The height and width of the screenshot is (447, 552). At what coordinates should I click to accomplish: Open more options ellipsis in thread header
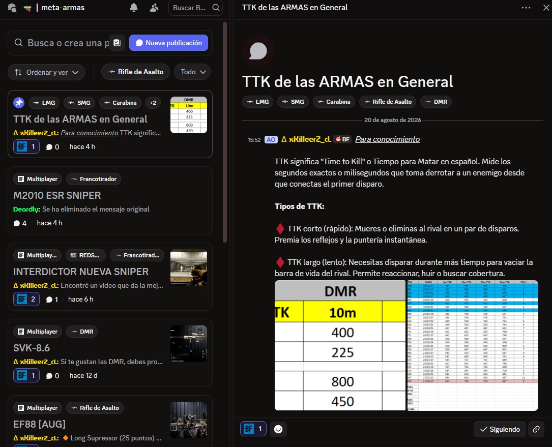pyautogui.click(x=526, y=8)
